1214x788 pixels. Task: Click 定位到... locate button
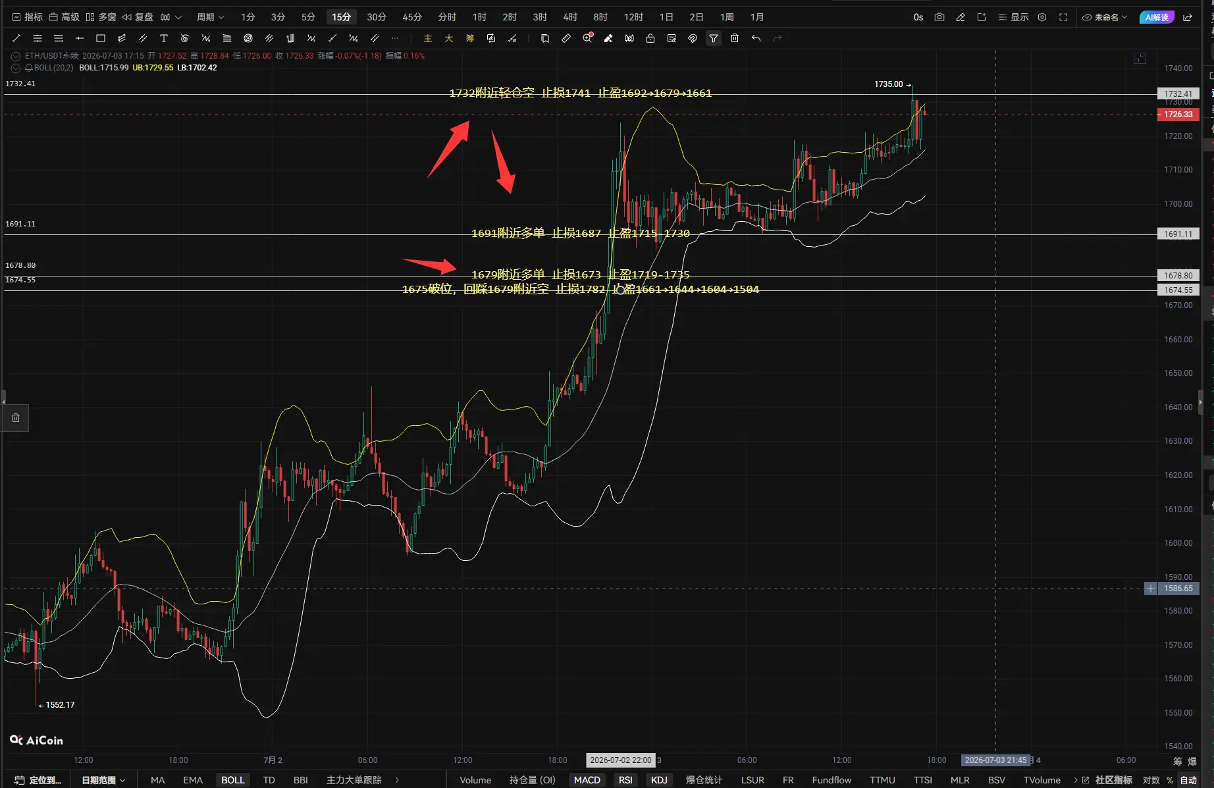38,780
